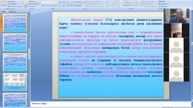Open the font size combo box
Viewport: 193px width, 108px height.
coord(55,2)
